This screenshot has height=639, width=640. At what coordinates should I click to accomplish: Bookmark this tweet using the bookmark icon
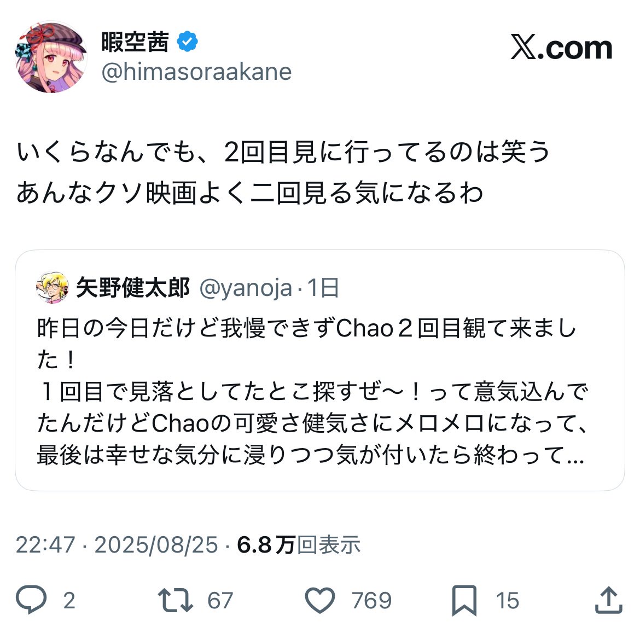[464, 600]
